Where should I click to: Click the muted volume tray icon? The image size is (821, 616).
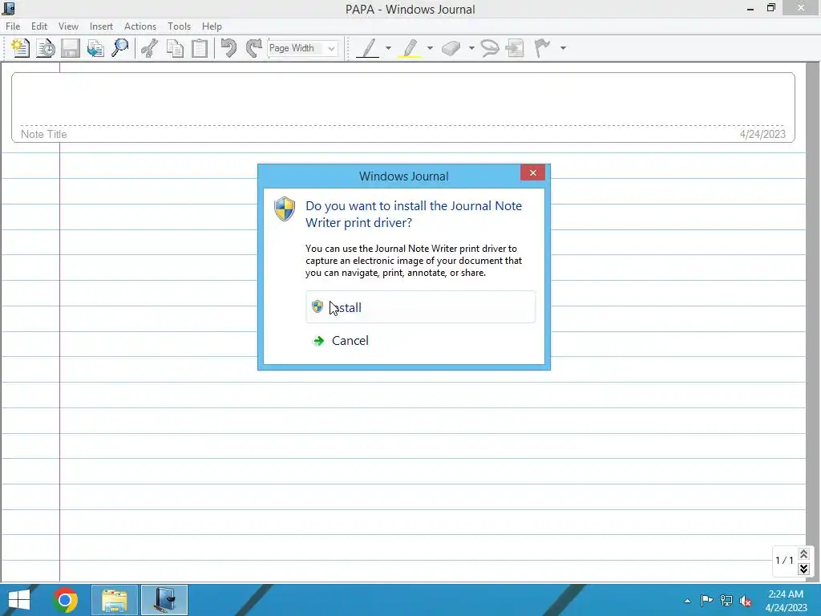point(746,601)
